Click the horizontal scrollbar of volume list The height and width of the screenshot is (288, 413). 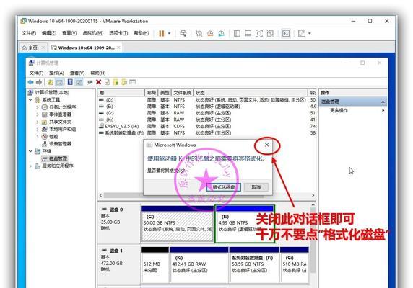pos(206,195)
